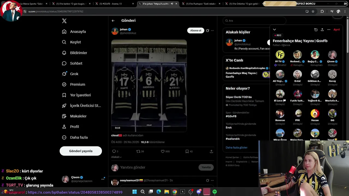The image size is (349, 196).
Task: Open Profil in the sidebar
Action: 70,127
